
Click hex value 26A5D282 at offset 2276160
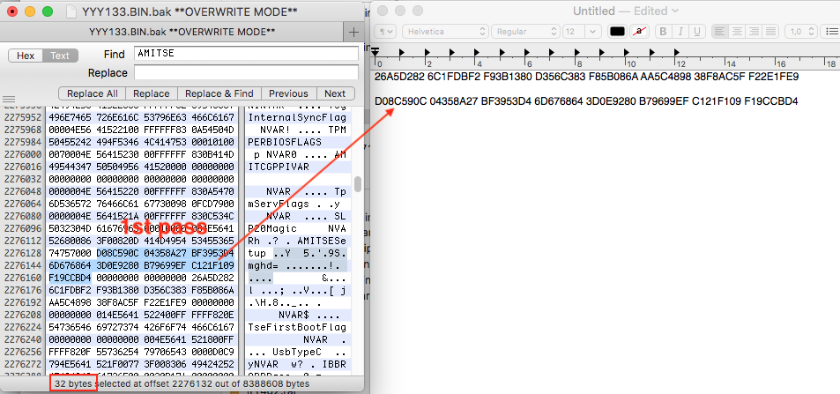click(212, 279)
